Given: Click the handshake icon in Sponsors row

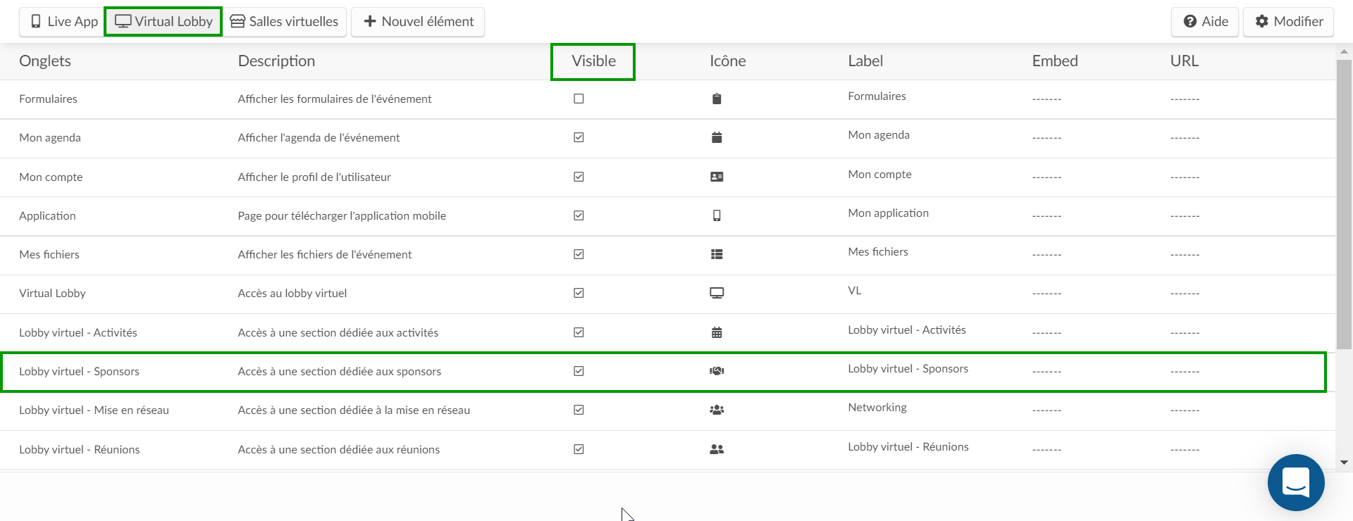Looking at the screenshot, I should (x=717, y=371).
